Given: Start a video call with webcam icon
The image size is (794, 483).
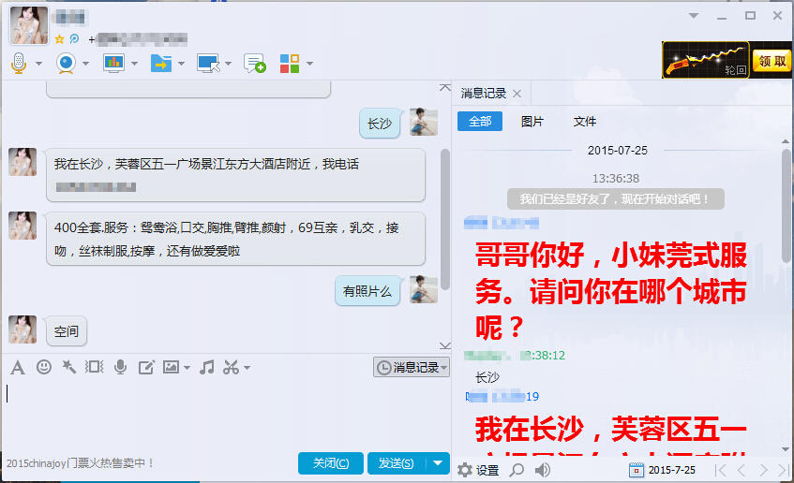Looking at the screenshot, I should click(x=67, y=64).
